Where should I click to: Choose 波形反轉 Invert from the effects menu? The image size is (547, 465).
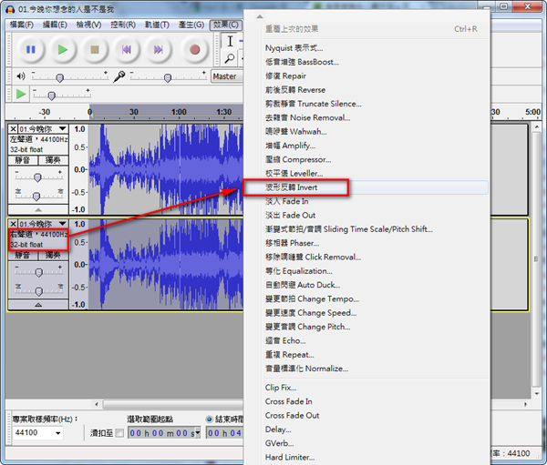295,187
